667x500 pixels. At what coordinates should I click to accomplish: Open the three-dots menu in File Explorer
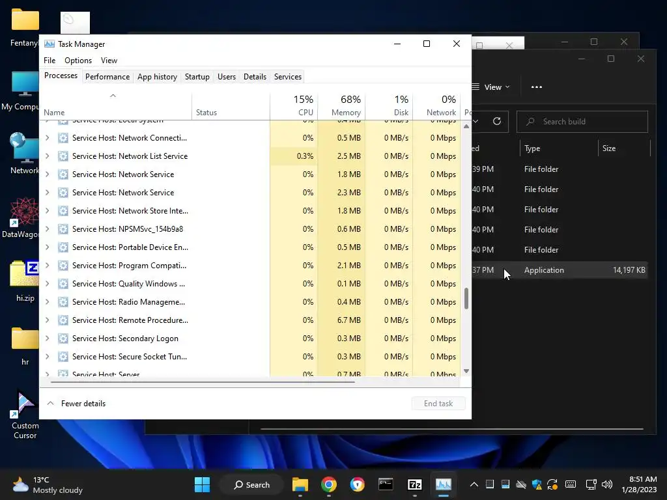click(537, 87)
